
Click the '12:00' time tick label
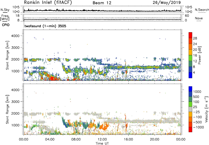click(x=102, y=140)
